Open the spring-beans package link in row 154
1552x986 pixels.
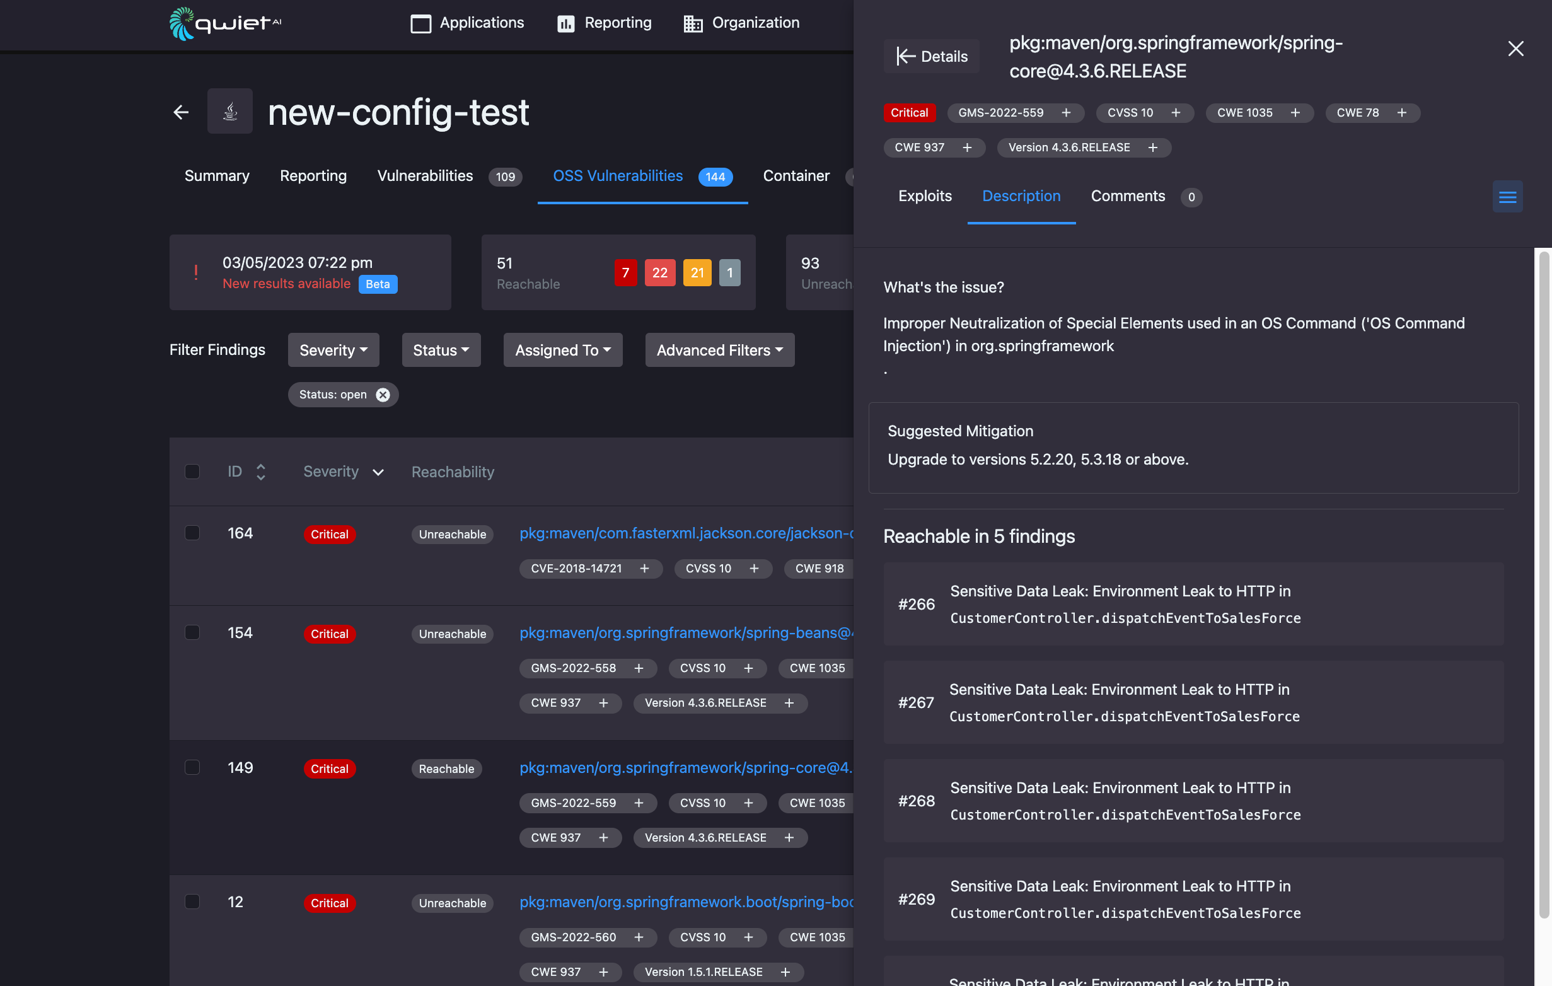pyautogui.click(x=686, y=633)
